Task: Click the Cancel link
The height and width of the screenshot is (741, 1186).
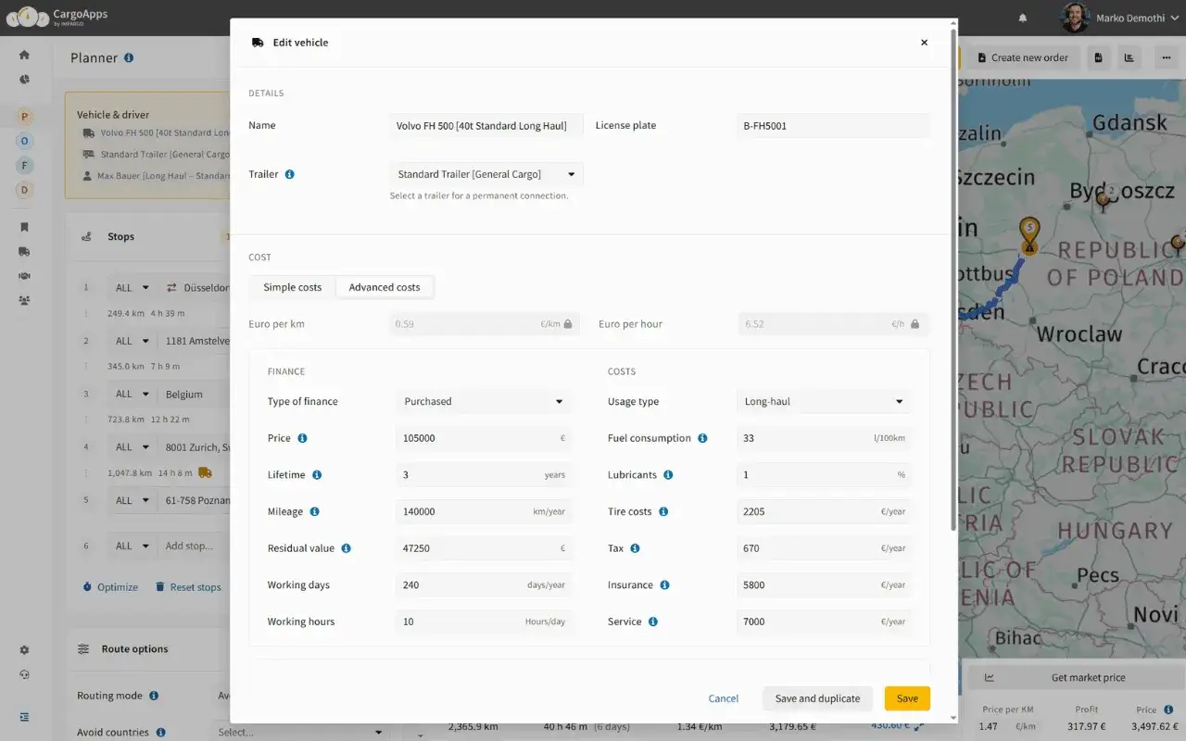Action: pyautogui.click(x=724, y=698)
